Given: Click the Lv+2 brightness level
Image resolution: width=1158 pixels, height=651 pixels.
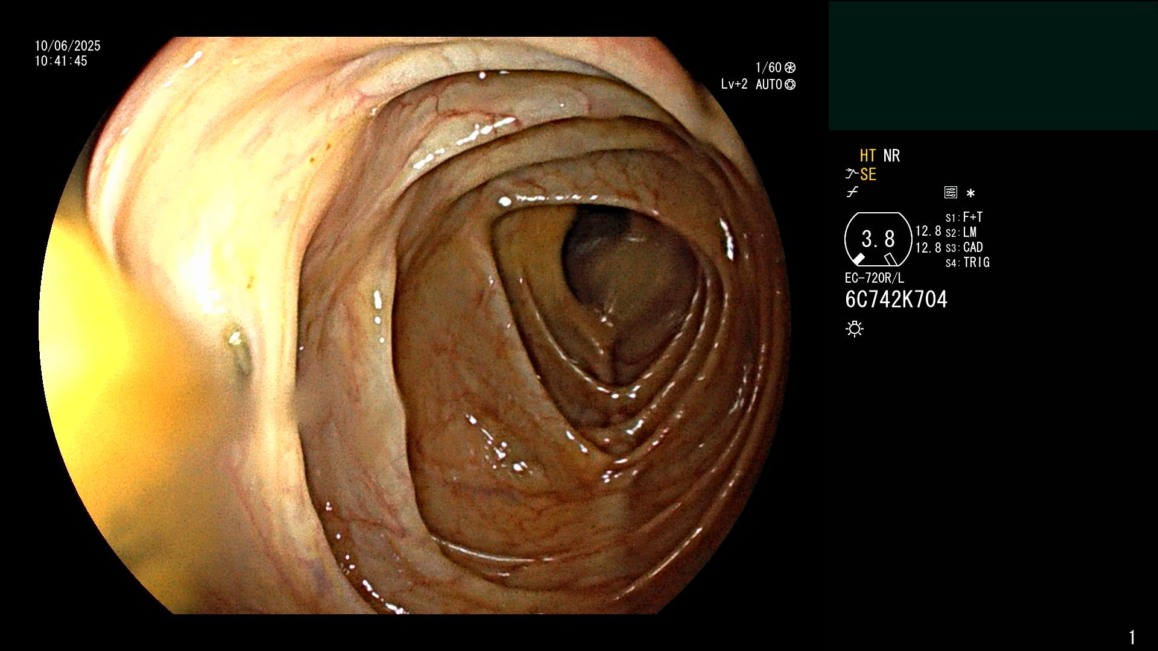Looking at the screenshot, I should 734,84.
